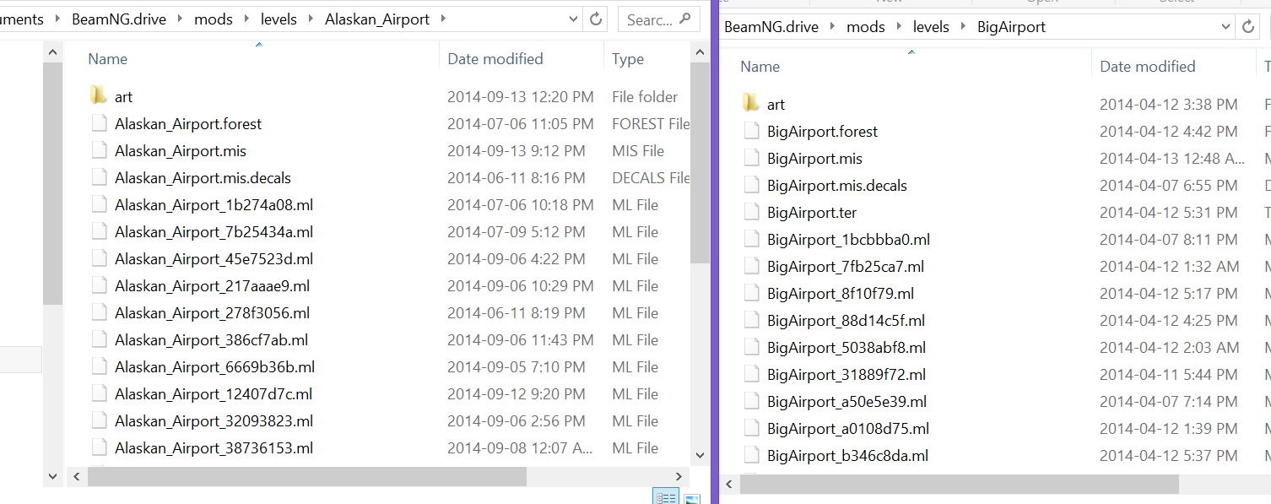Click scroll-up arrow of left file list
This screenshot has width=1271, height=504.
[x=700, y=52]
